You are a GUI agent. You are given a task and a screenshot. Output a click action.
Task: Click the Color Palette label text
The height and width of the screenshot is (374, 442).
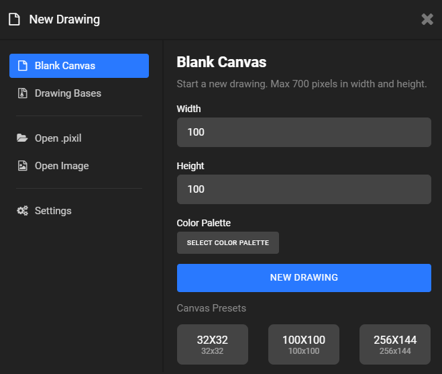[203, 223]
